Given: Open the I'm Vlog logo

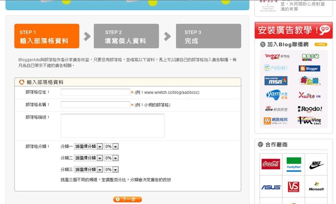Looking at the screenshot, I should [x=309, y=121].
